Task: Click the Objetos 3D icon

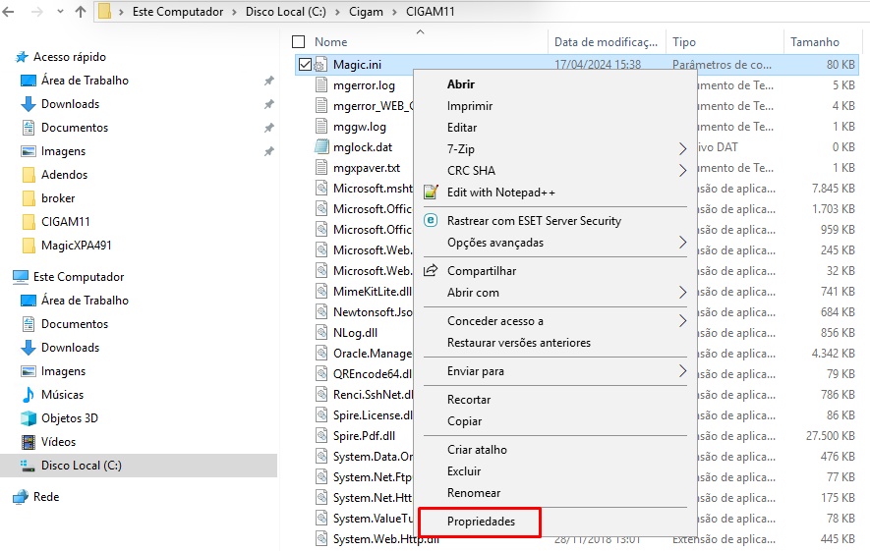Action: pos(29,418)
